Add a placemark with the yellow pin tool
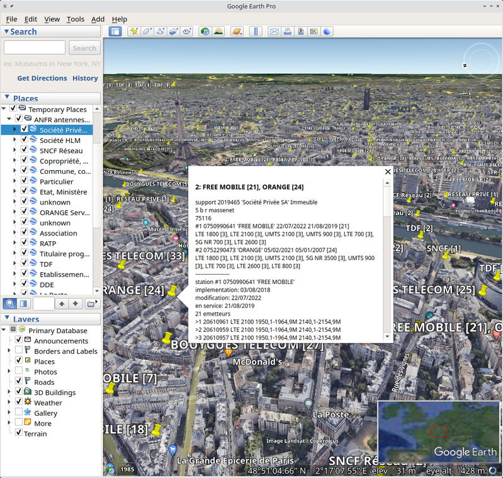Image resolution: width=503 pixels, height=478 pixels. 134,31
